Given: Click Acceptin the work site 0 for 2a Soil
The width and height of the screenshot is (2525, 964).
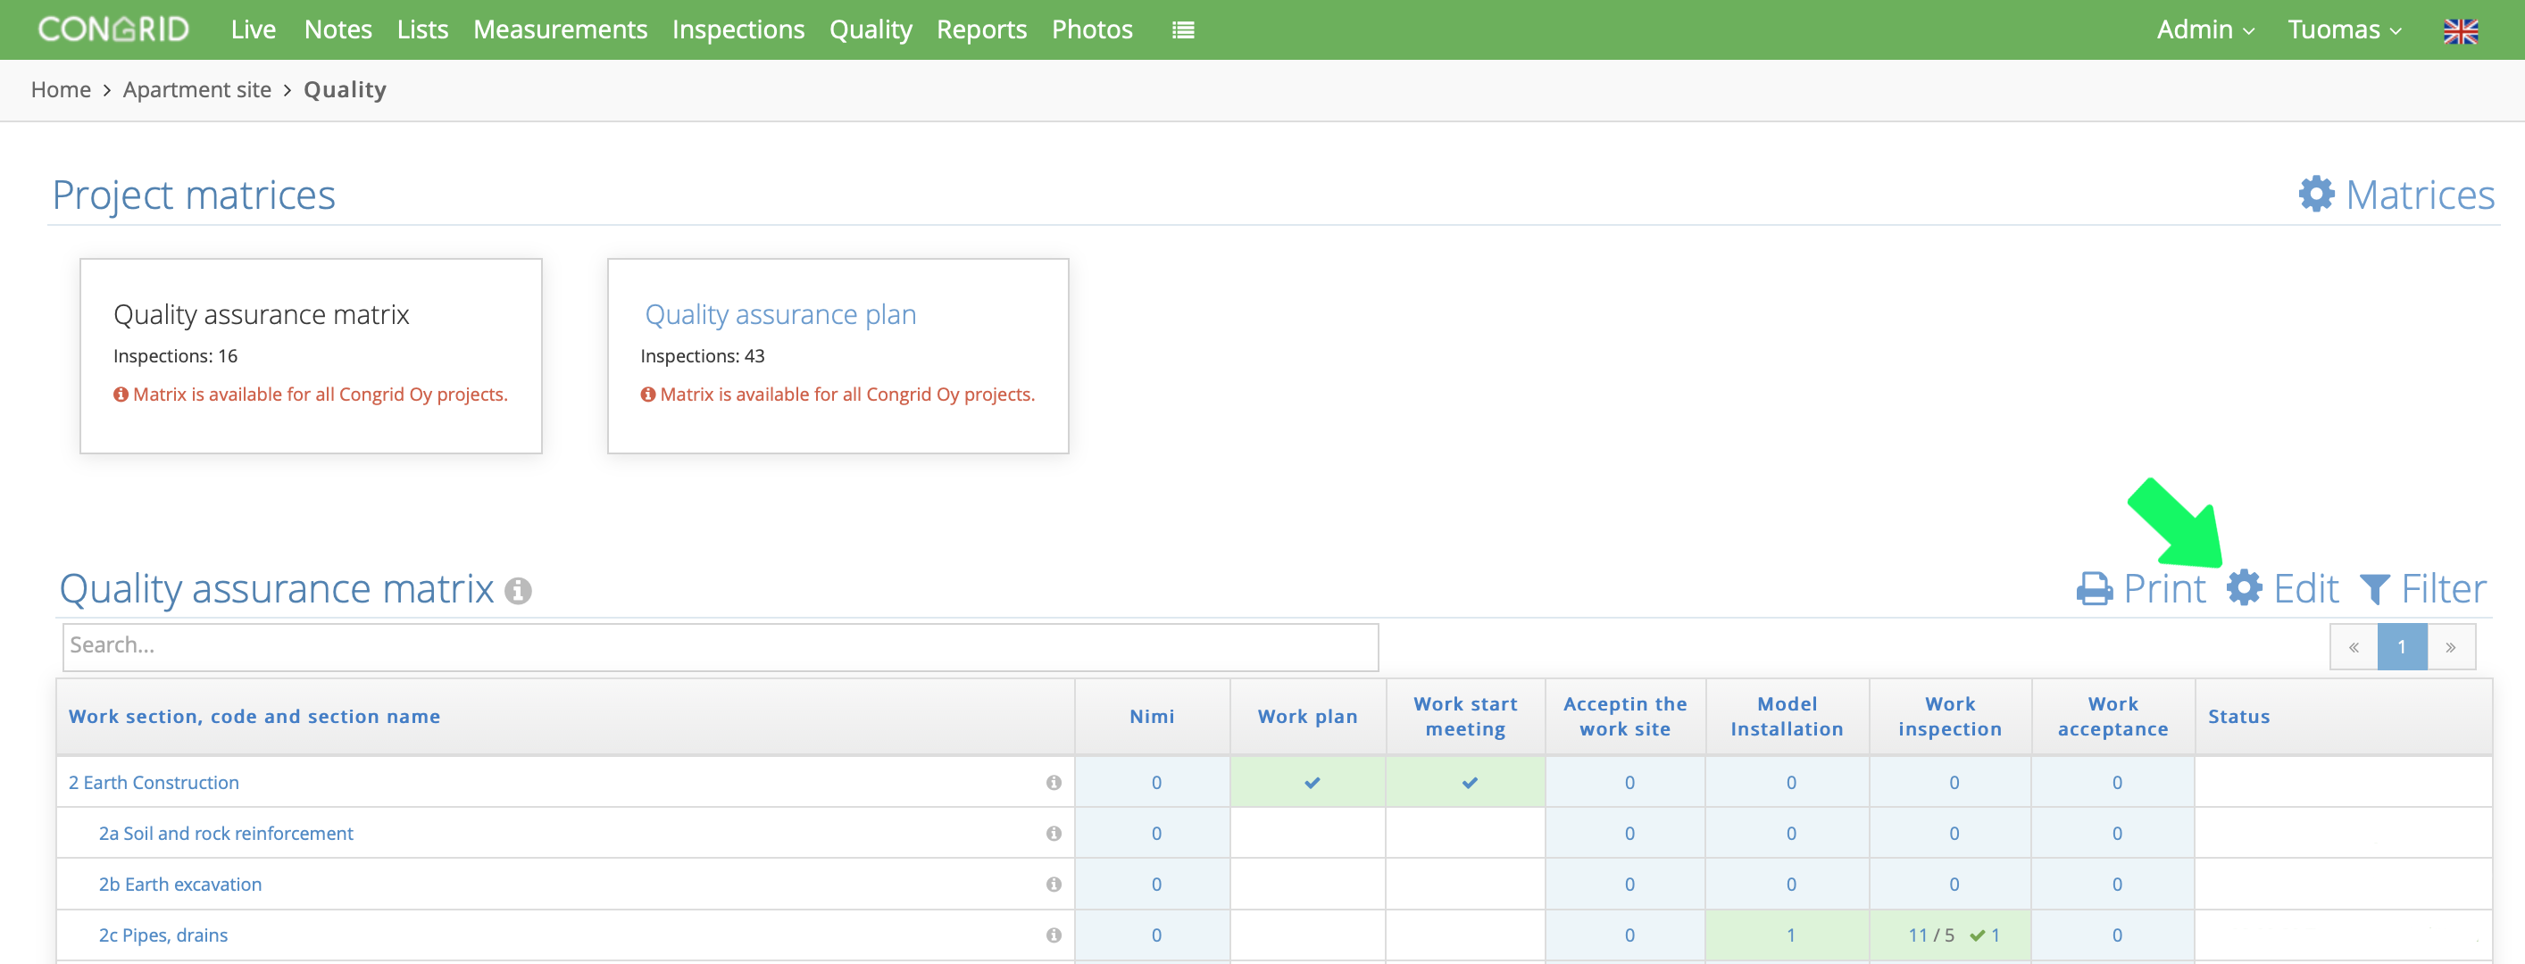Looking at the screenshot, I should coord(1629,834).
